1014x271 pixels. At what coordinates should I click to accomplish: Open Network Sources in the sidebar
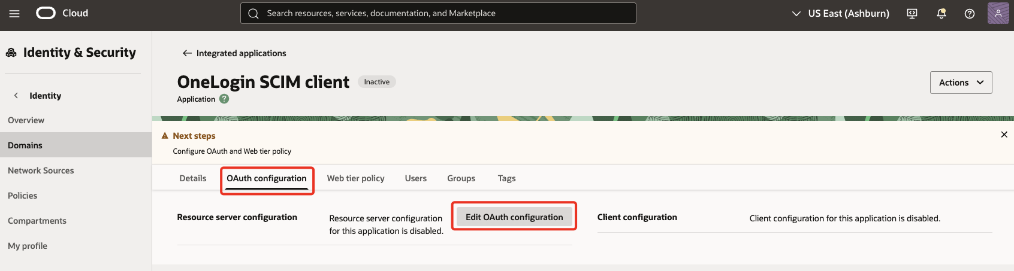click(41, 170)
